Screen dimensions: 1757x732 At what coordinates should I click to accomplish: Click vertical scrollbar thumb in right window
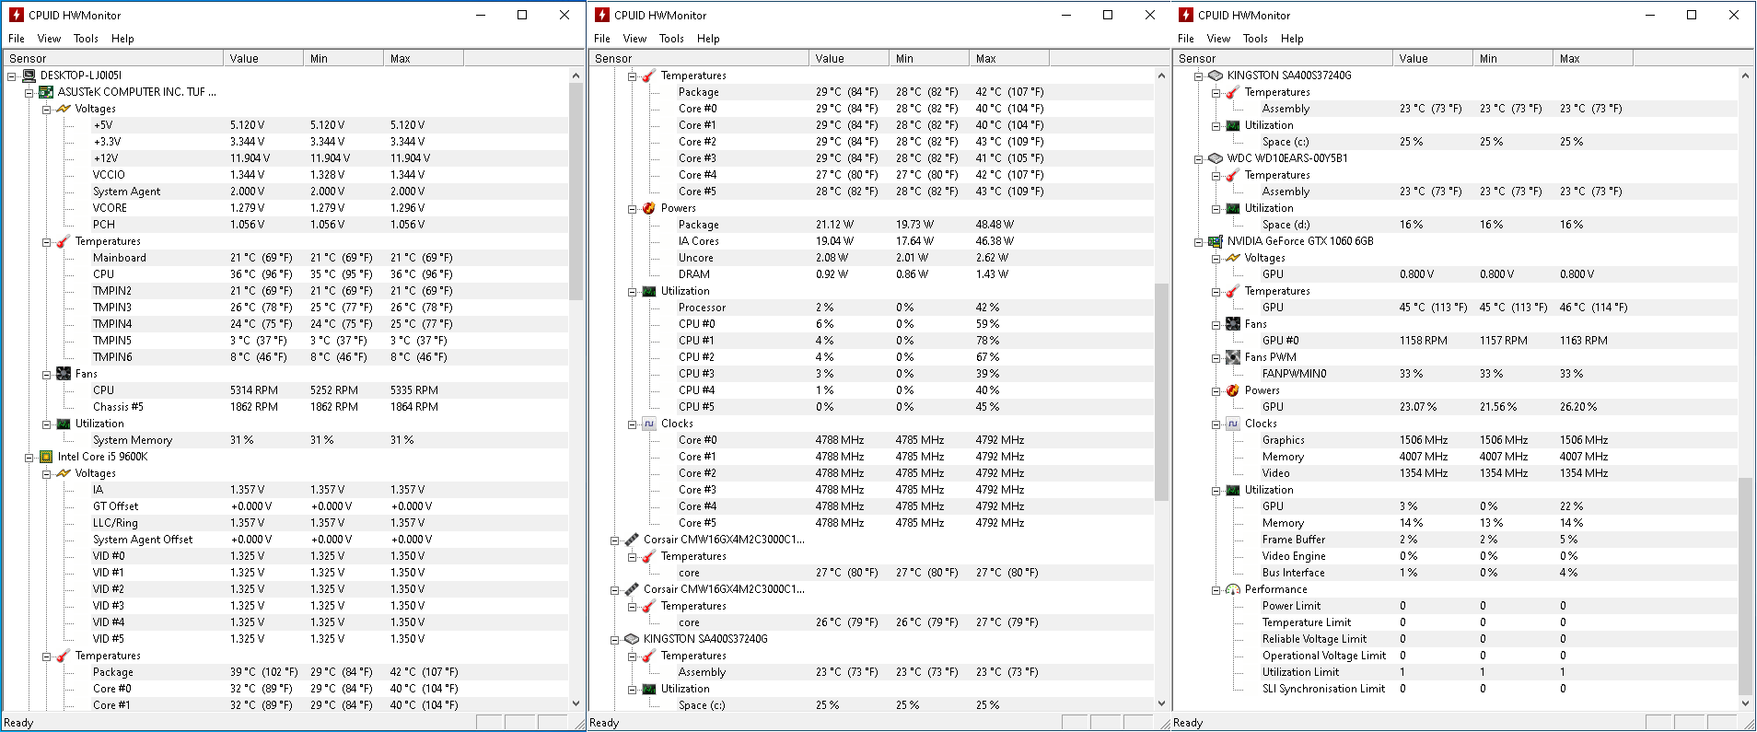click(1745, 585)
